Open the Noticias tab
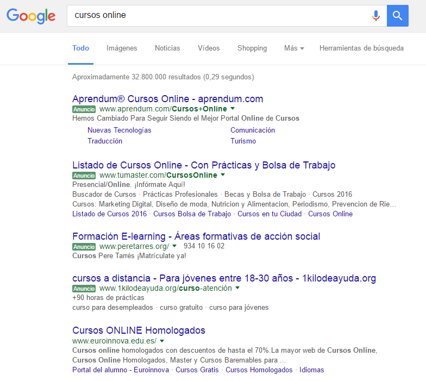 (x=167, y=48)
